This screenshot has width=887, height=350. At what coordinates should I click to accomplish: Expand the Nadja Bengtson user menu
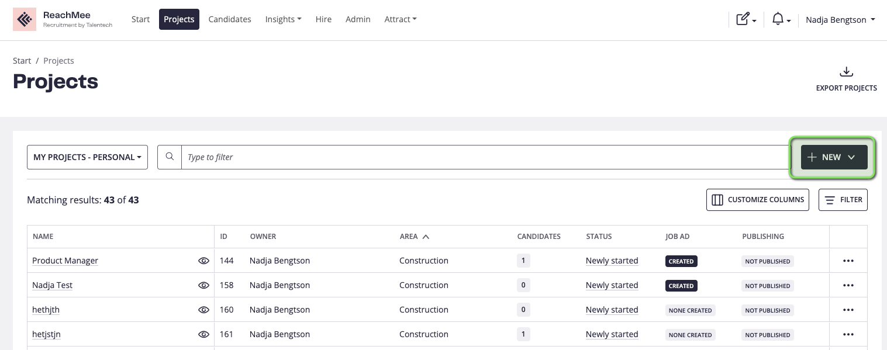point(840,20)
